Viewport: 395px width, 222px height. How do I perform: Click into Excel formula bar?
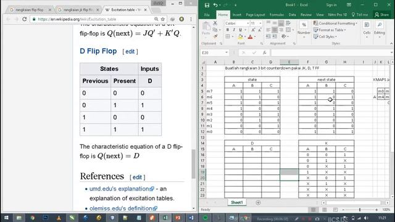pyautogui.click(x=331, y=52)
